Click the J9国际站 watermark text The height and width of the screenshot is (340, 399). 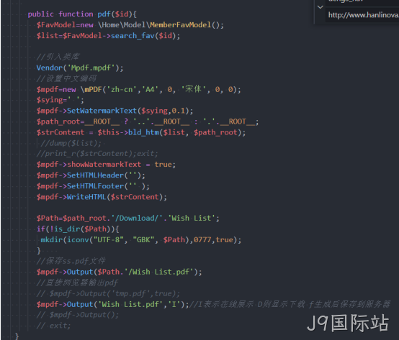pyautogui.click(x=348, y=323)
